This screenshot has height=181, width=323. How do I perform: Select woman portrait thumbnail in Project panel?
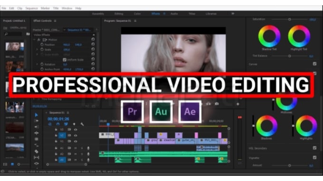click(x=15, y=46)
